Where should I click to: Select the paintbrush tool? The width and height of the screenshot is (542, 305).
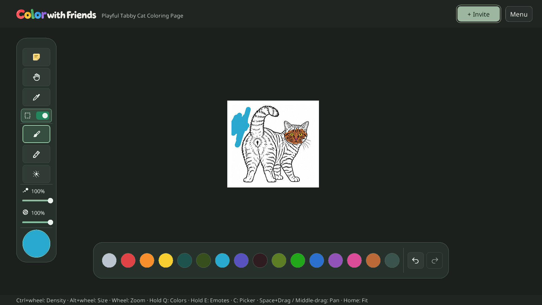[x=36, y=134]
